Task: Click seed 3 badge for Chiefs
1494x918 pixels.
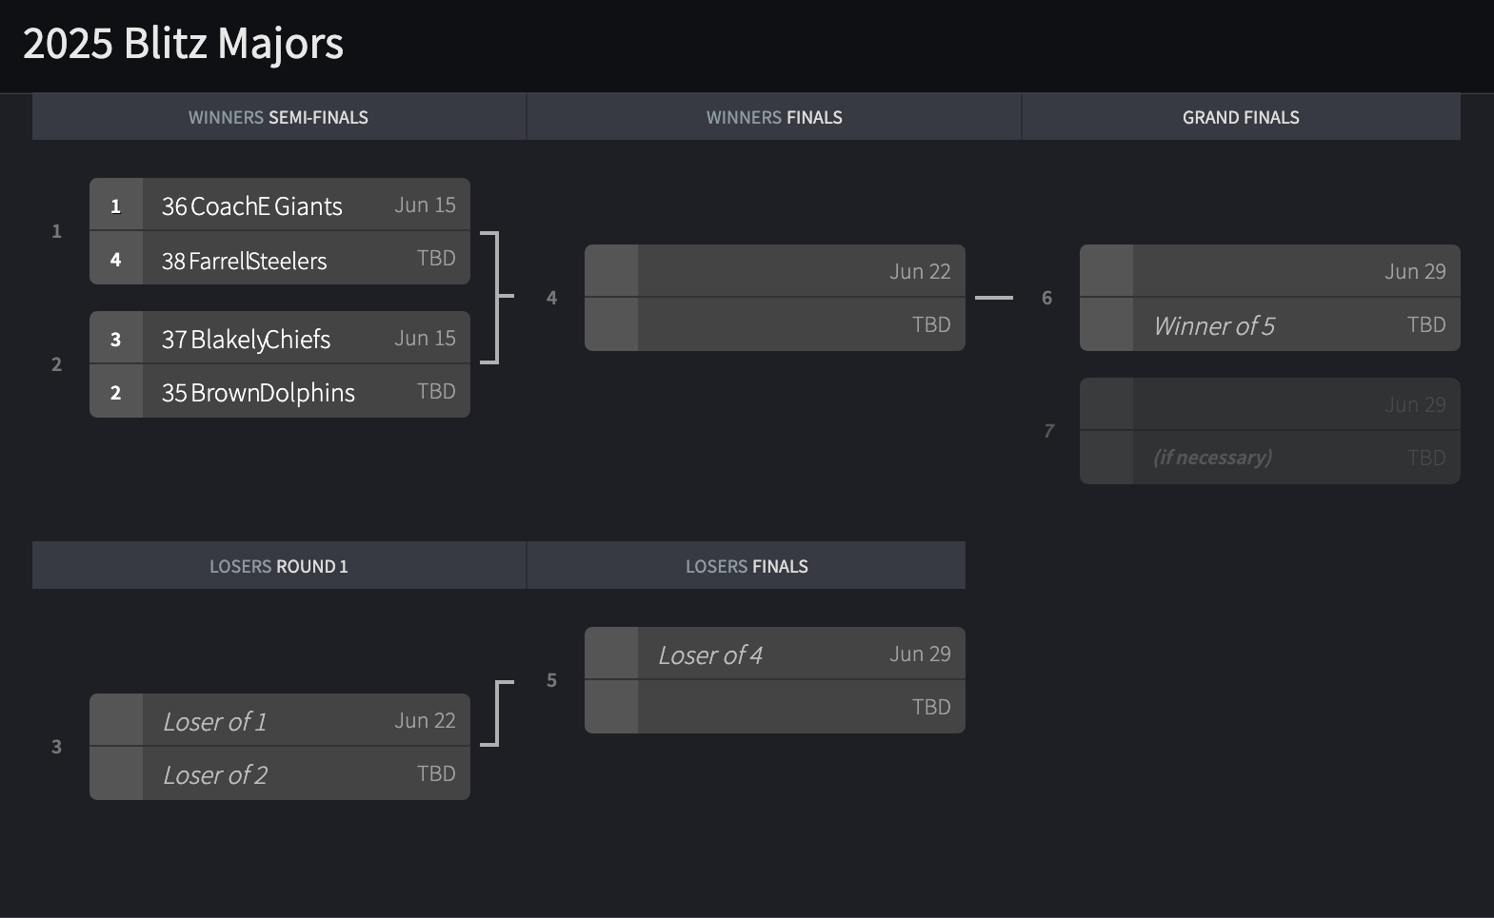Action: [116, 338]
